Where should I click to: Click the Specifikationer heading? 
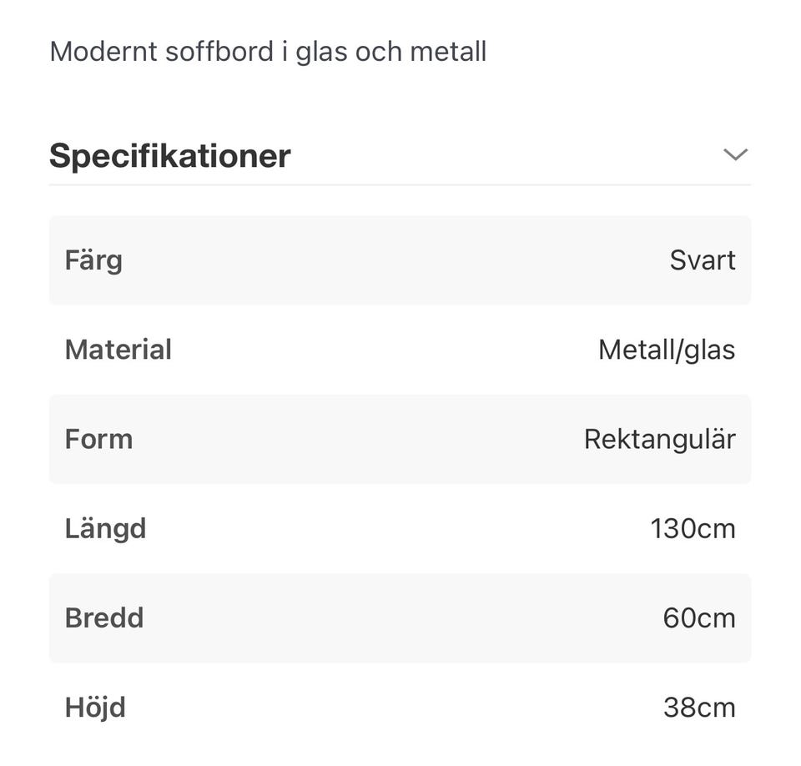coord(170,156)
